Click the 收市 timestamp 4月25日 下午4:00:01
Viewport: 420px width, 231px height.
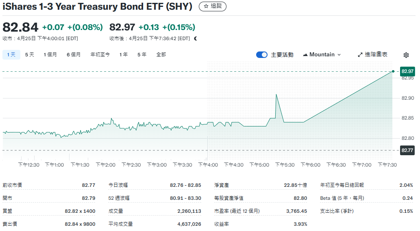[41, 38]
